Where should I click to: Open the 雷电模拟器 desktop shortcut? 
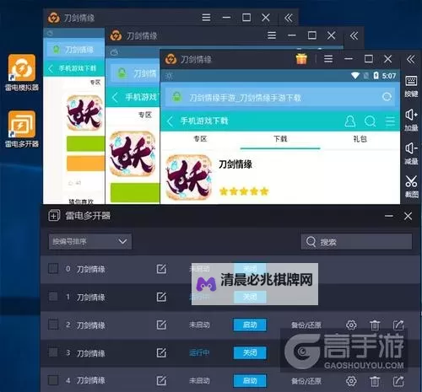pos(22,73)
